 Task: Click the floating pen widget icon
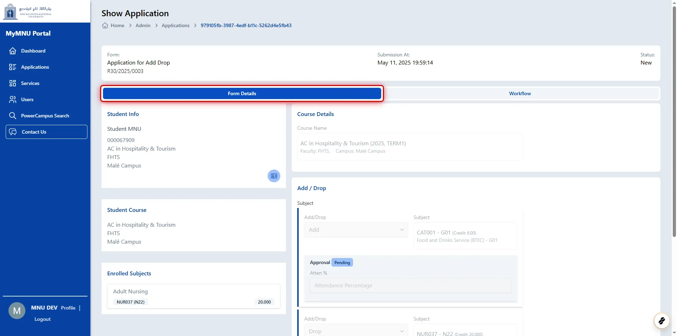(661, 320)
